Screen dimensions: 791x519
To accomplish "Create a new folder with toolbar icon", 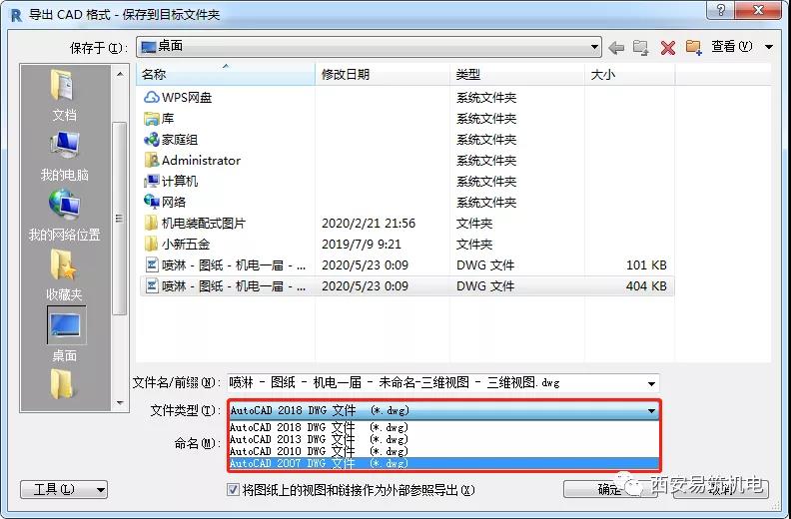I will point(694,48).
